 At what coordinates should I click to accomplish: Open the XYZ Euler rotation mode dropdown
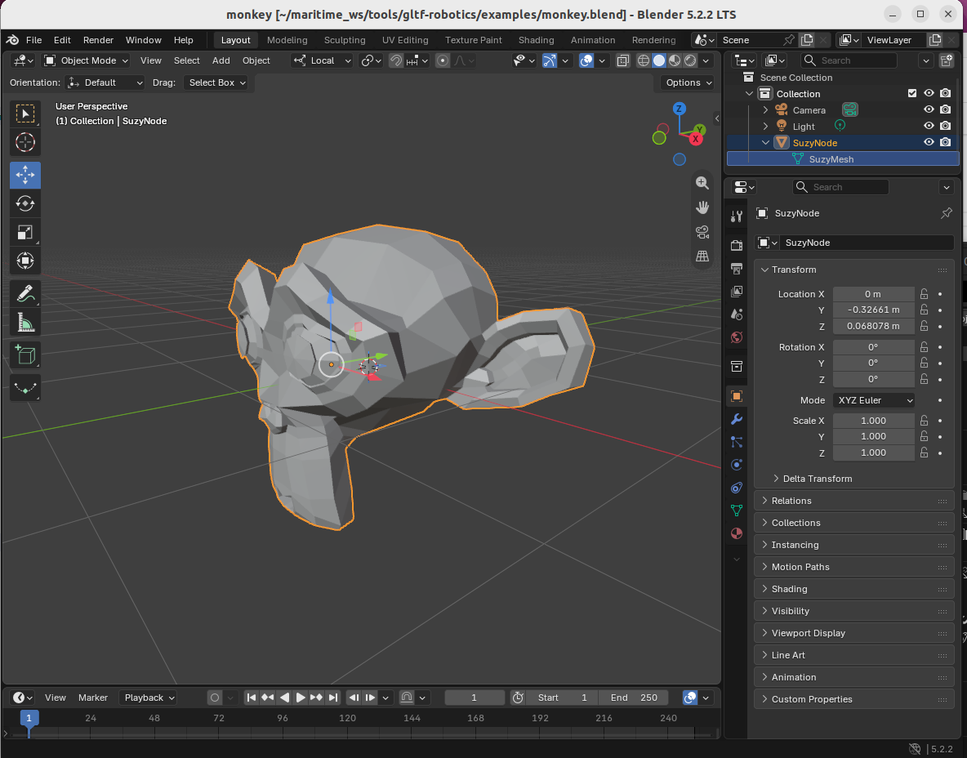pos(874,400)
